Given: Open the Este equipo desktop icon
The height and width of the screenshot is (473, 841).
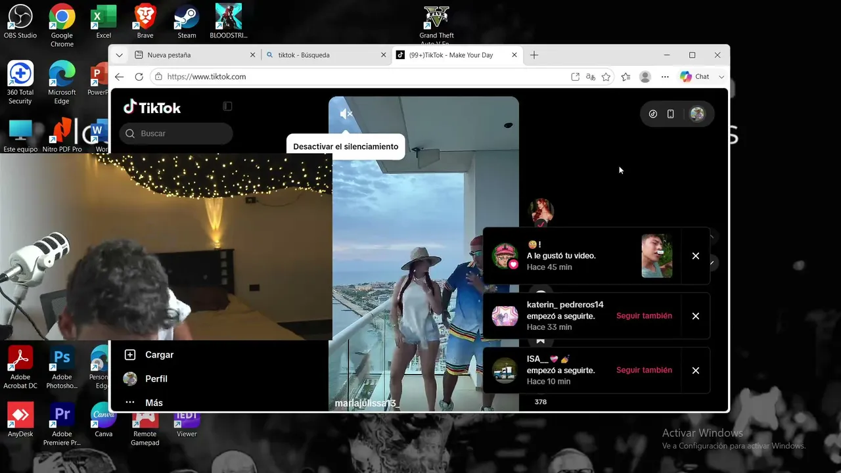Looking at the screenshot, I should 20,136.
